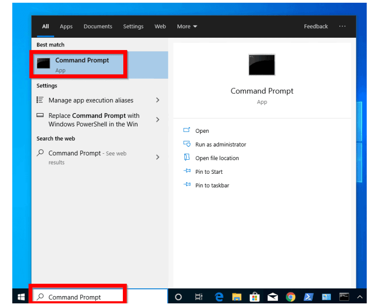Click Open file location
Viewport: 369px width, 307px height.
coord(217,158)
